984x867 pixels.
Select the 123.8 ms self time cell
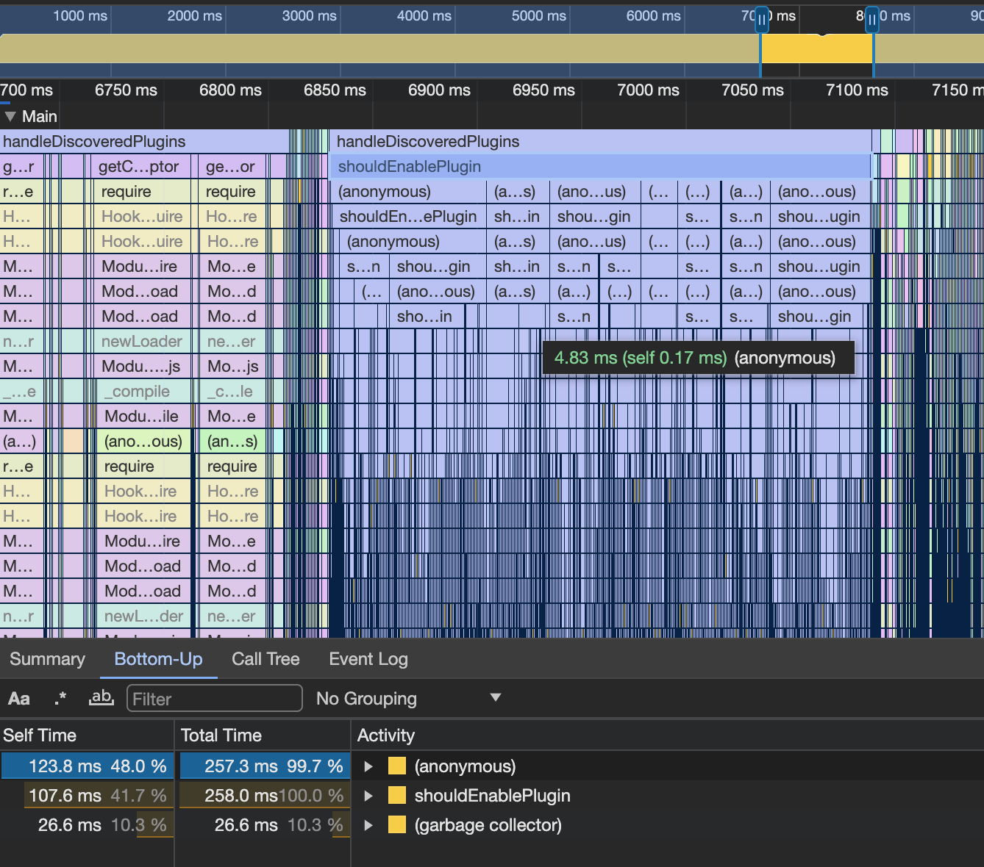88,766
